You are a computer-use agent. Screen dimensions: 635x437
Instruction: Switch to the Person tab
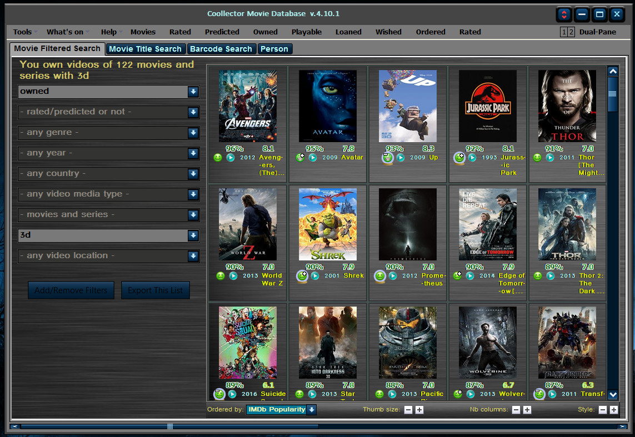274,49
